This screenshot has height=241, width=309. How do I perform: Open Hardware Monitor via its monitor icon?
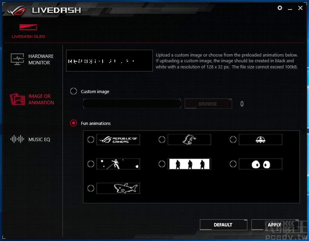17,59
